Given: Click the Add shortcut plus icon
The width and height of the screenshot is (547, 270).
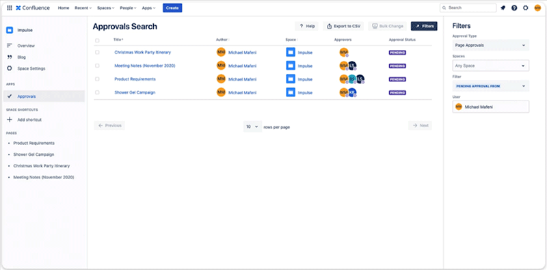Looking at the screenshot, I should click(10, 120).
